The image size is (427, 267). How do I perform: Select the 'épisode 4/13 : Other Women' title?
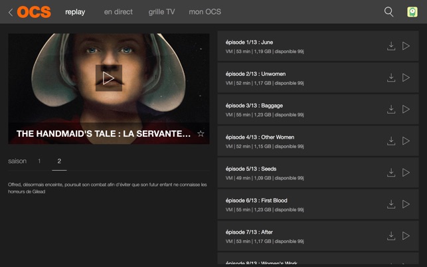(260, 137)
